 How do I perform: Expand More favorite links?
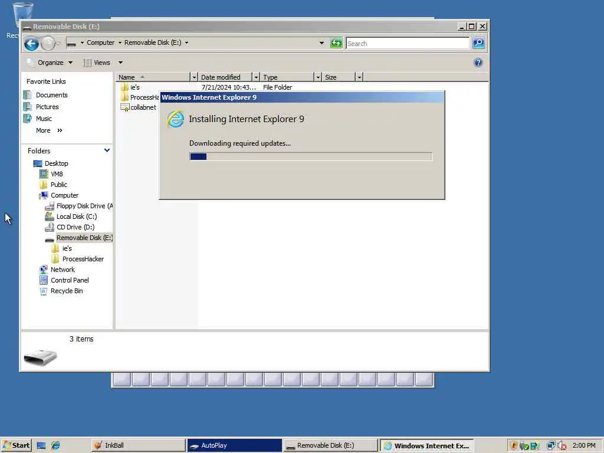49,130
